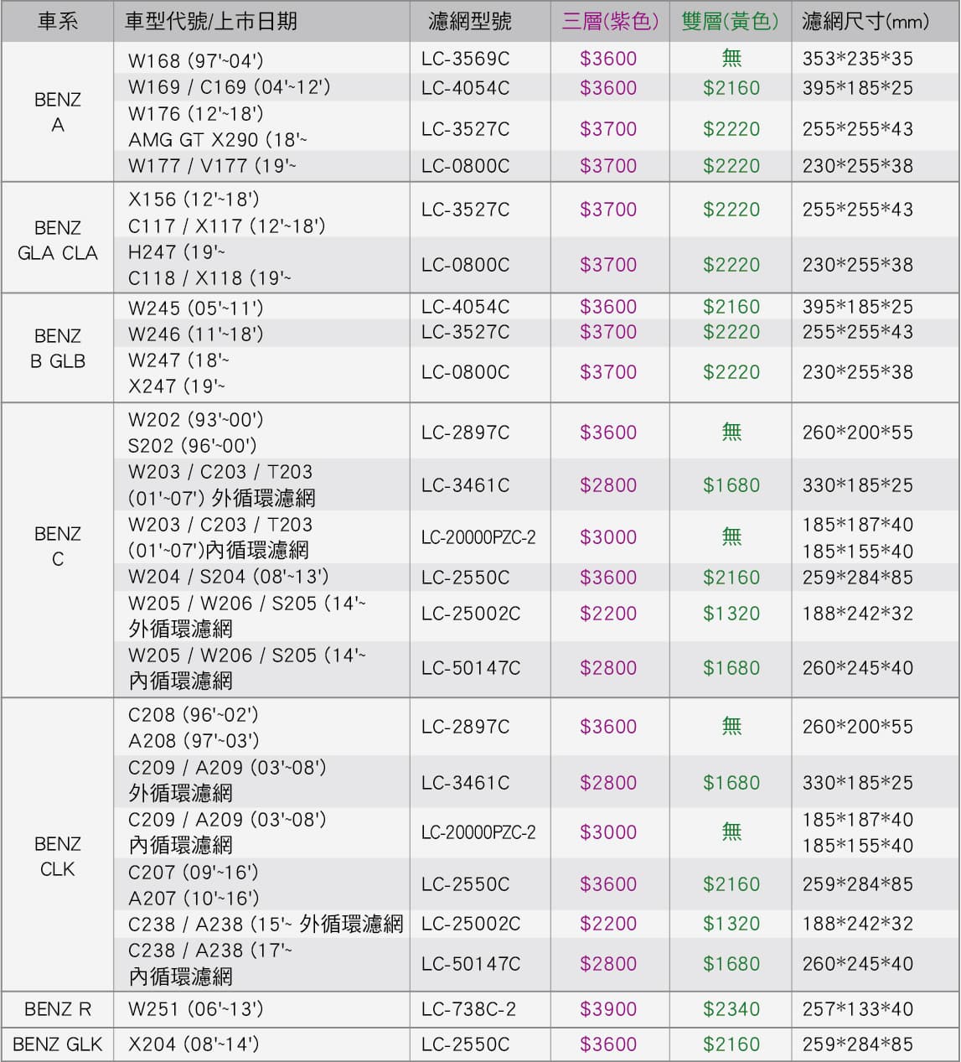The height and width of the screenshot is (1062, 961).
Task: Select the BENZ A series cell
Action: (57, 111)
